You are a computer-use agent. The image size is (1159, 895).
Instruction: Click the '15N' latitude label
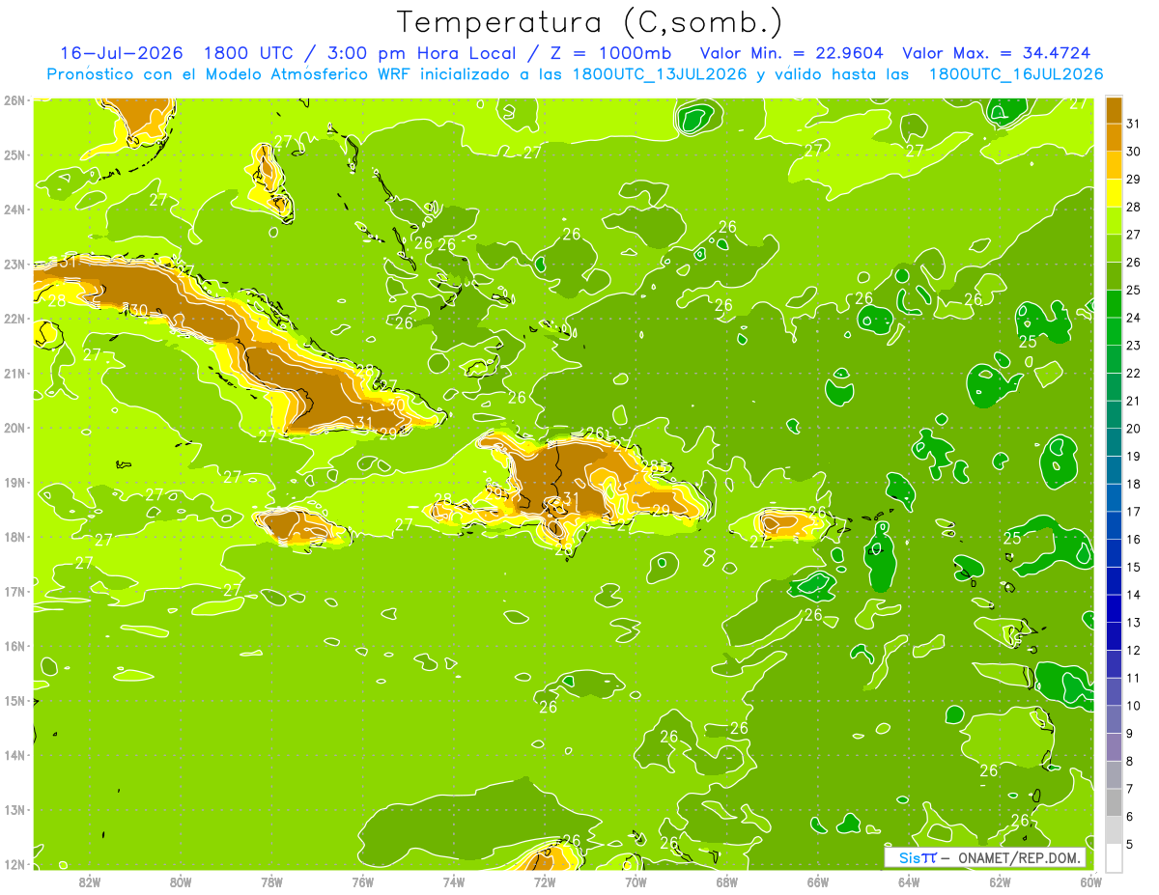click(14, 700)
